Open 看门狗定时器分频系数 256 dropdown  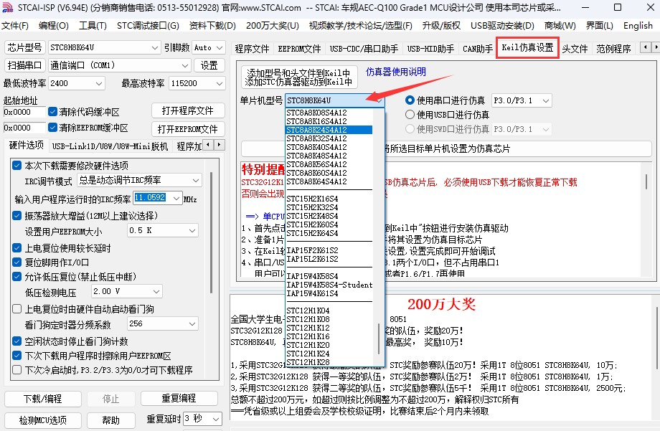162,323
